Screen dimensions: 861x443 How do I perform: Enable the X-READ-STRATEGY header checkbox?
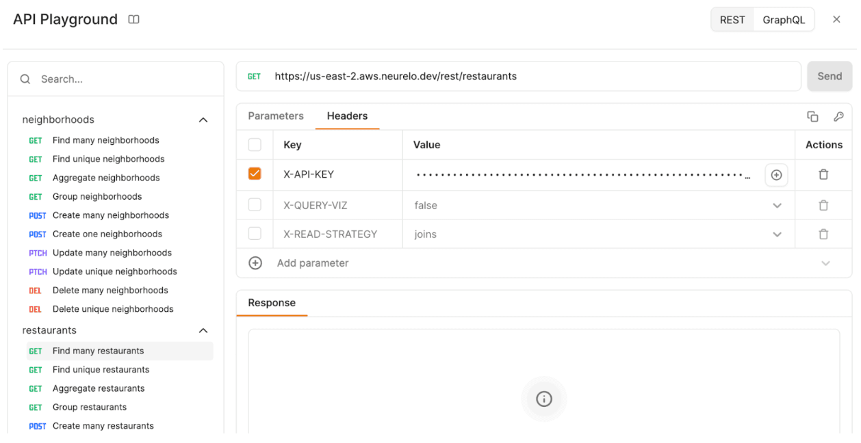(x=255, y=234)
